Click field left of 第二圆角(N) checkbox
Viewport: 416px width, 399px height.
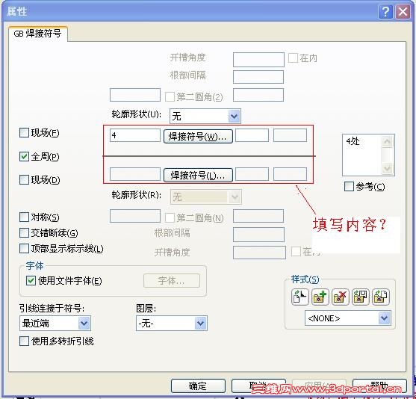[135, 216]
